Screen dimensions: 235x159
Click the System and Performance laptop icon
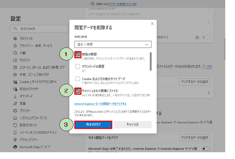pyautogui.click(x=15, y=118)
